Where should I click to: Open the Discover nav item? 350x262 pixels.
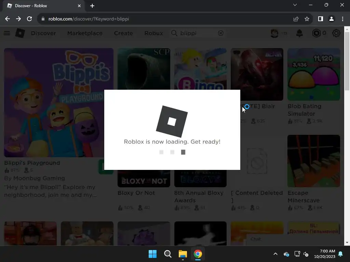pos(43,33)
